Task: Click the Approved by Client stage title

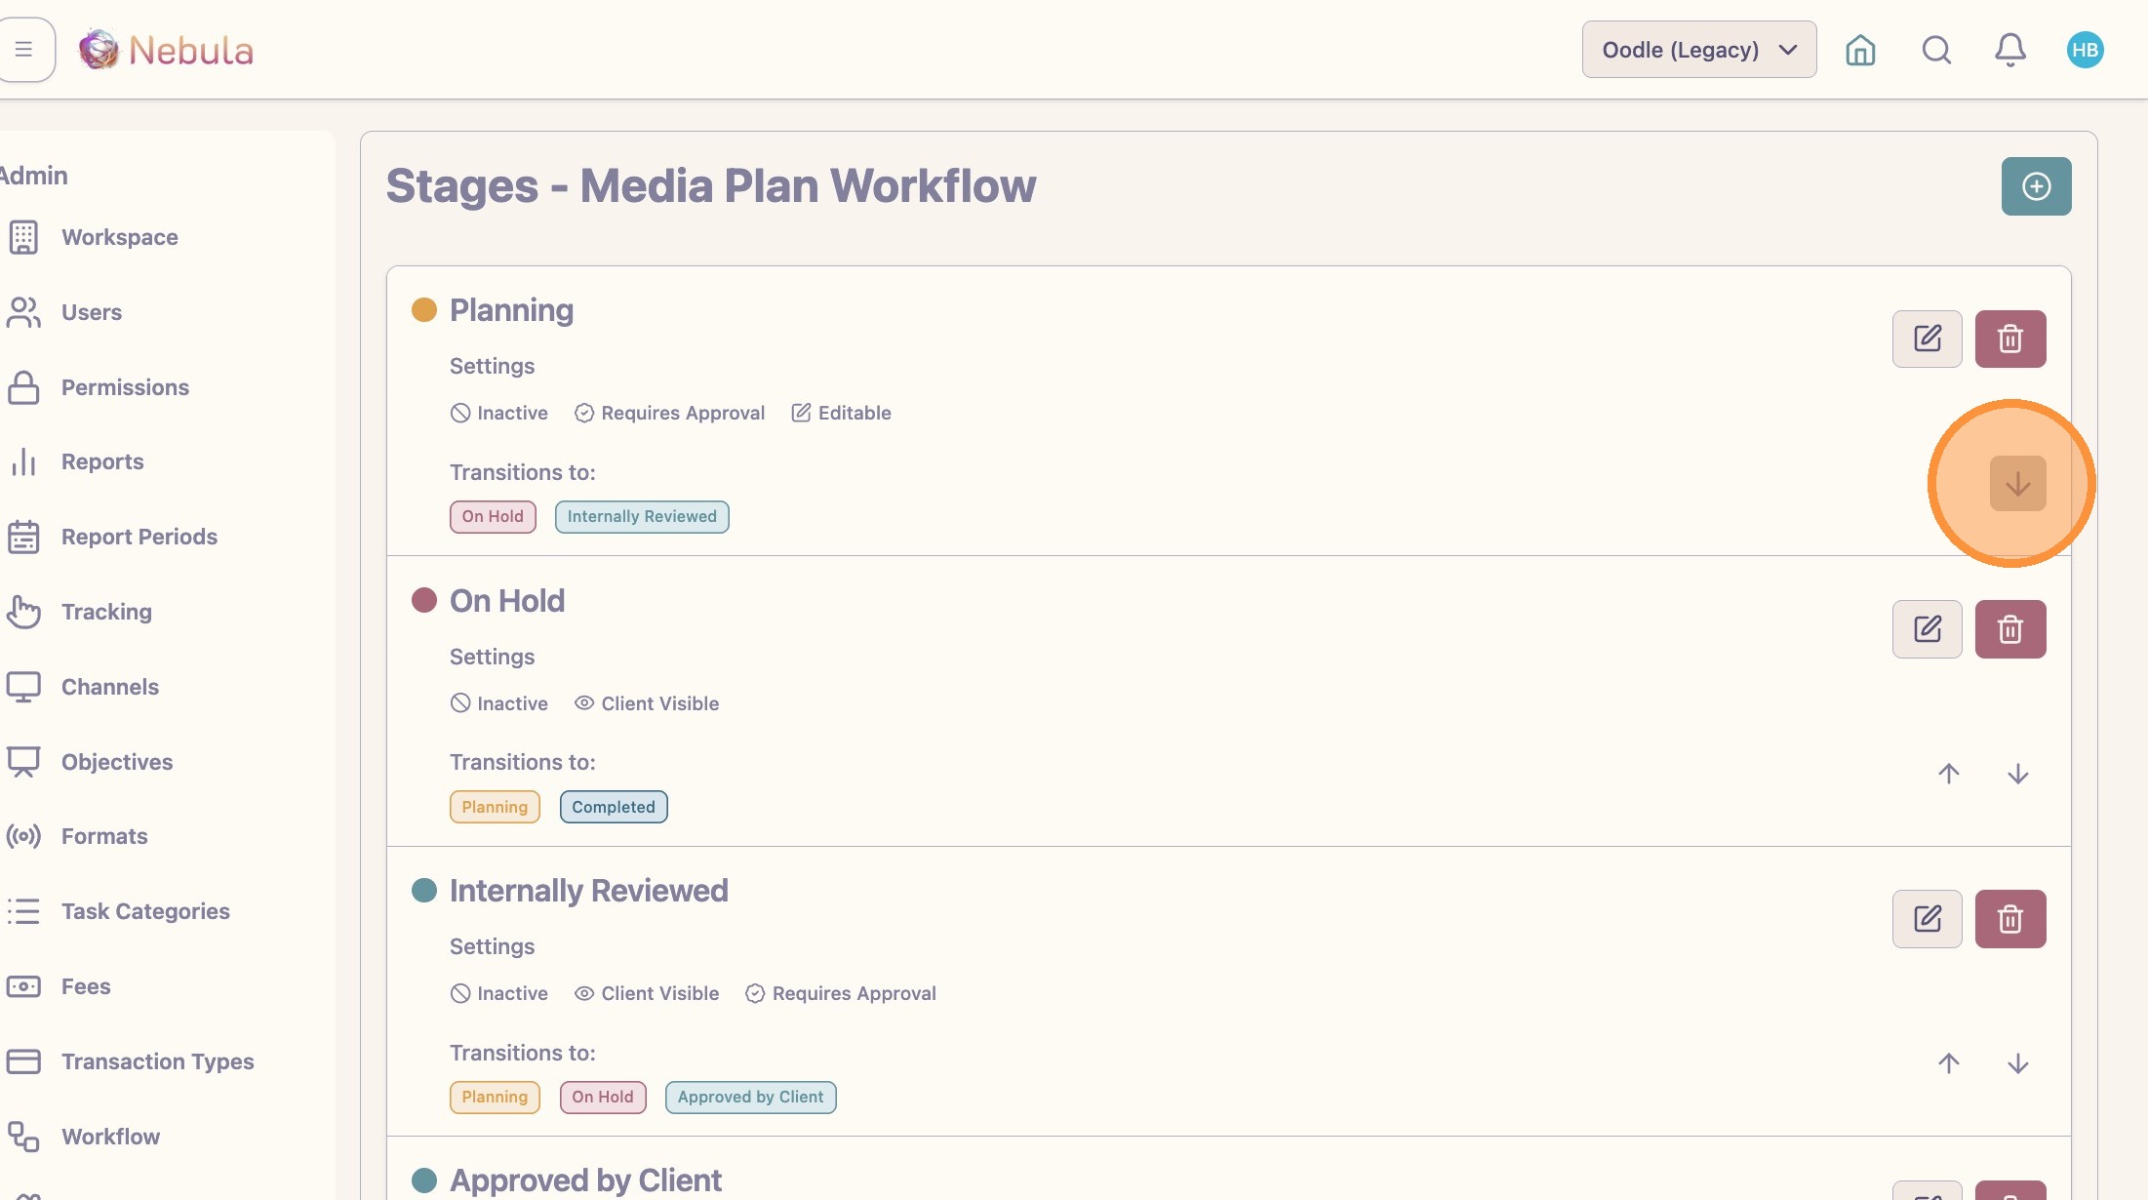Action: tap(585, 1180)
